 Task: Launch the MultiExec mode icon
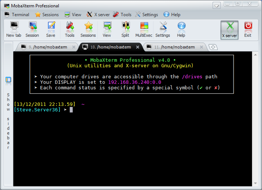(144, 29)
